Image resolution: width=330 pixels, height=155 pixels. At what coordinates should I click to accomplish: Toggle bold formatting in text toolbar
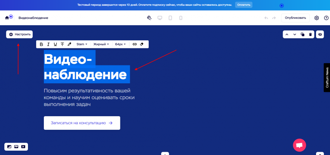coord(42,44)
